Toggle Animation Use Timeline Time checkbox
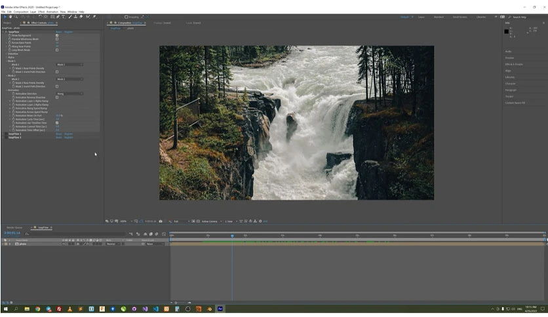This screenshot has width=548, height=317. coord(57,123)
